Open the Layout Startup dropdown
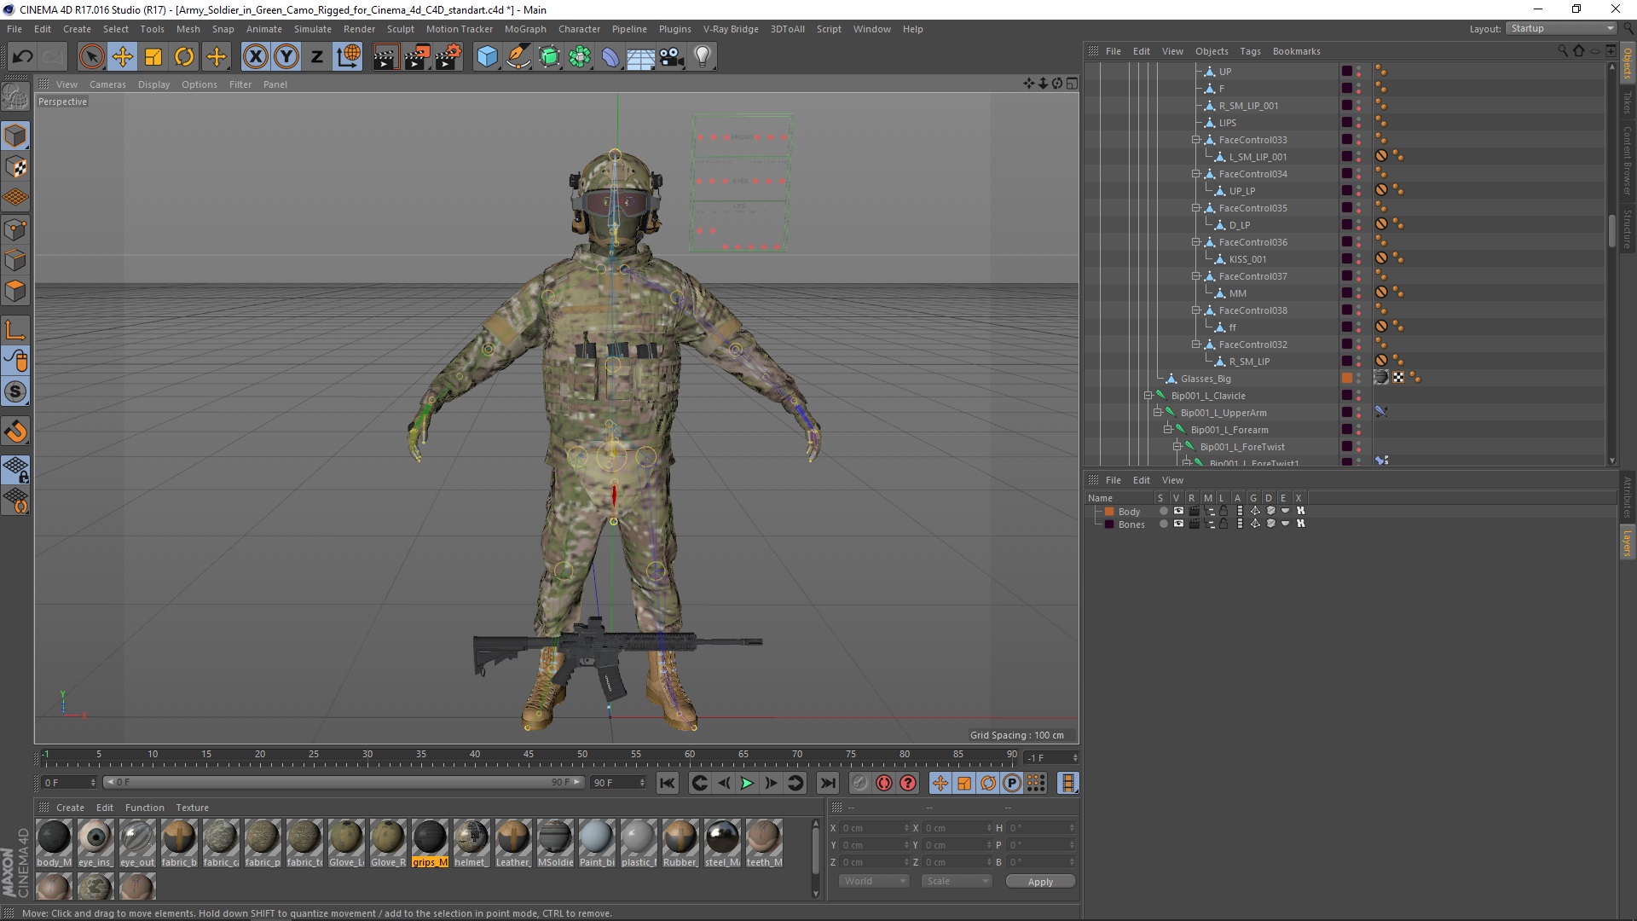This screenshot has height=921, width=1637. [x=1562, y=28]
